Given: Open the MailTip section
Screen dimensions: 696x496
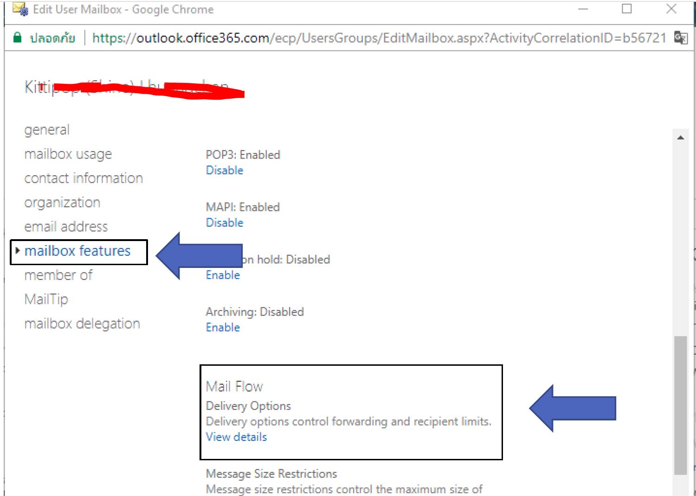Looking at the screenshot, I should (x=46, y=299).
